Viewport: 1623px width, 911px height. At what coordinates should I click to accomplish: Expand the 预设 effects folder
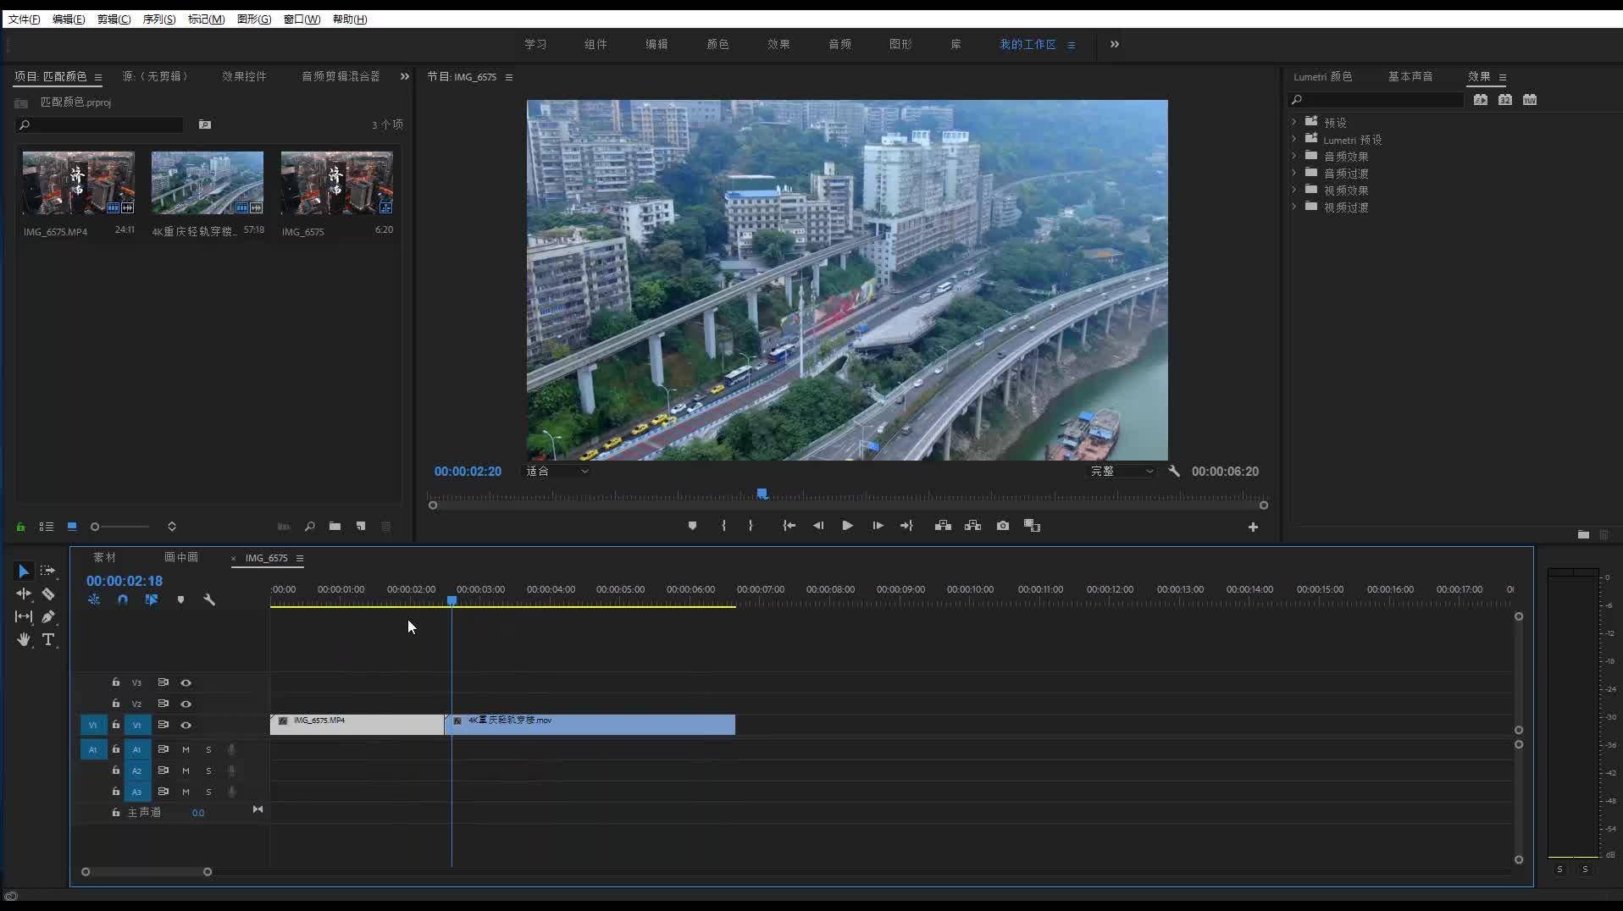click(x=1294, y=123)
